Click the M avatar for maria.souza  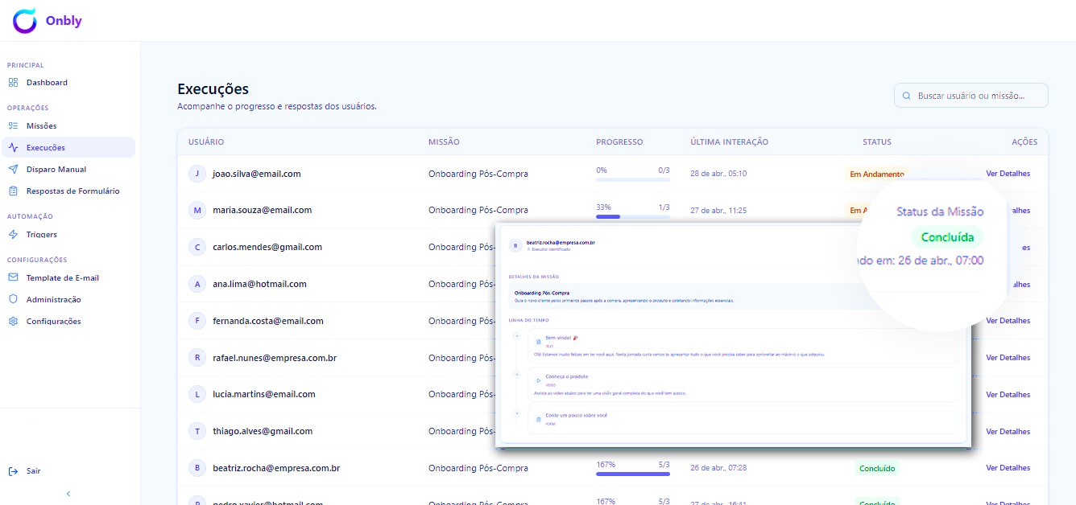point(197,211)
